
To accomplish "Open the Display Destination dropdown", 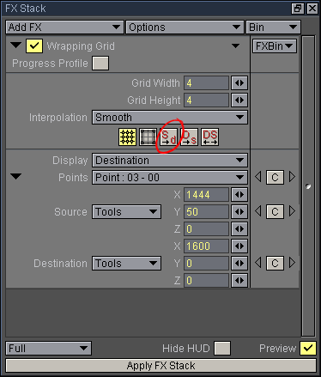I will pos(170,161).
